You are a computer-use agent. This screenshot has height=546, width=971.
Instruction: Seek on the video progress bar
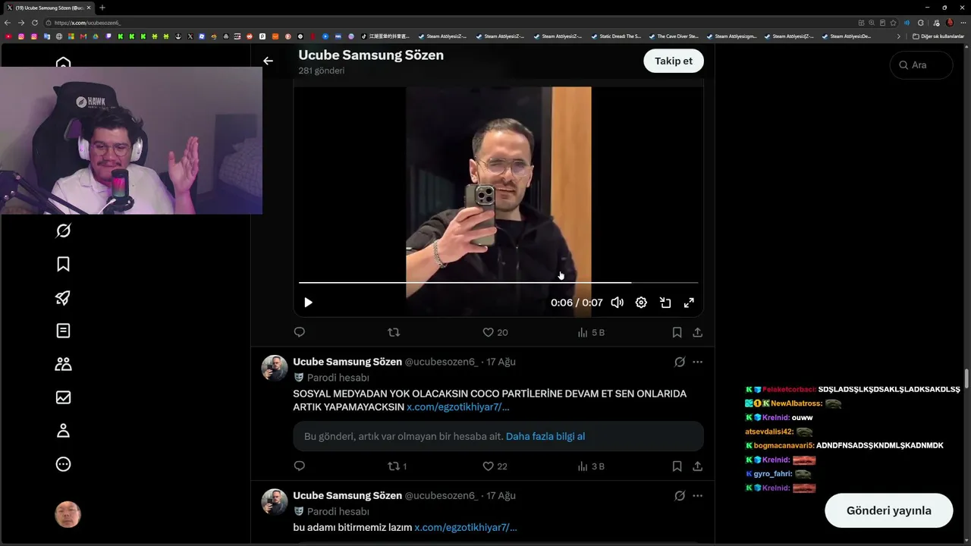498,283
